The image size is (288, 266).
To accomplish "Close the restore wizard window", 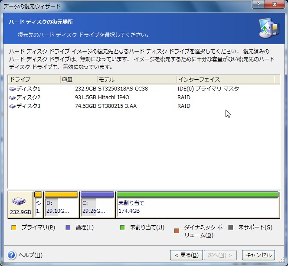I will (275, 4).
